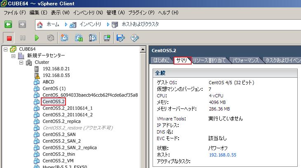Click the Take Snapshot toolbar icon

point(64,38)
